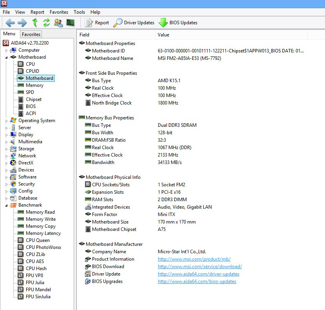The image size is (325, 310).
Task: Select the Motherboard Name row
Action: [x=153, y=58]
